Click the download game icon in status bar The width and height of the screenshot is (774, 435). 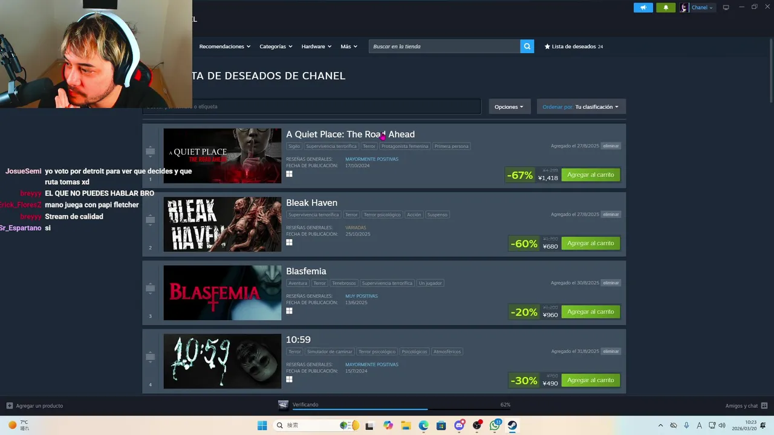pyautogui.click(x=283, y=405)
